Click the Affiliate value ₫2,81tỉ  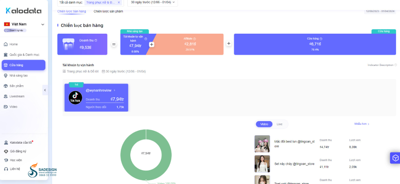point(190,44)
